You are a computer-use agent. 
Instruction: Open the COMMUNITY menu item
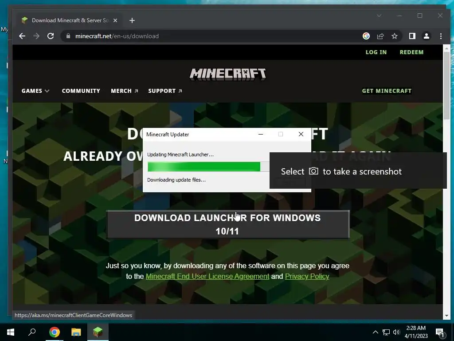pos(81,91)
